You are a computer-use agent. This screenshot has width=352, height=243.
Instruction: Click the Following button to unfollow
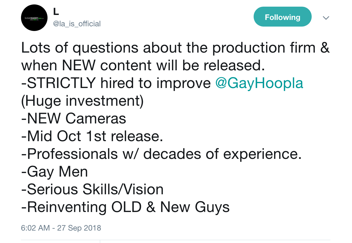(282, 17)
